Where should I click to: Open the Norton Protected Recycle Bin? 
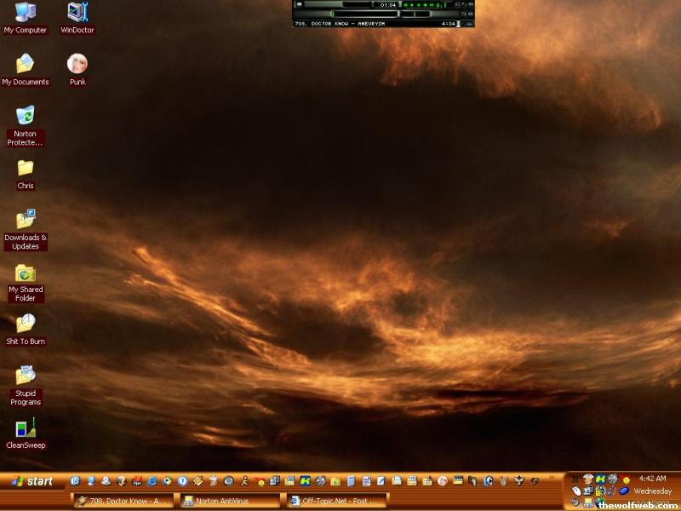coord(26,117)
